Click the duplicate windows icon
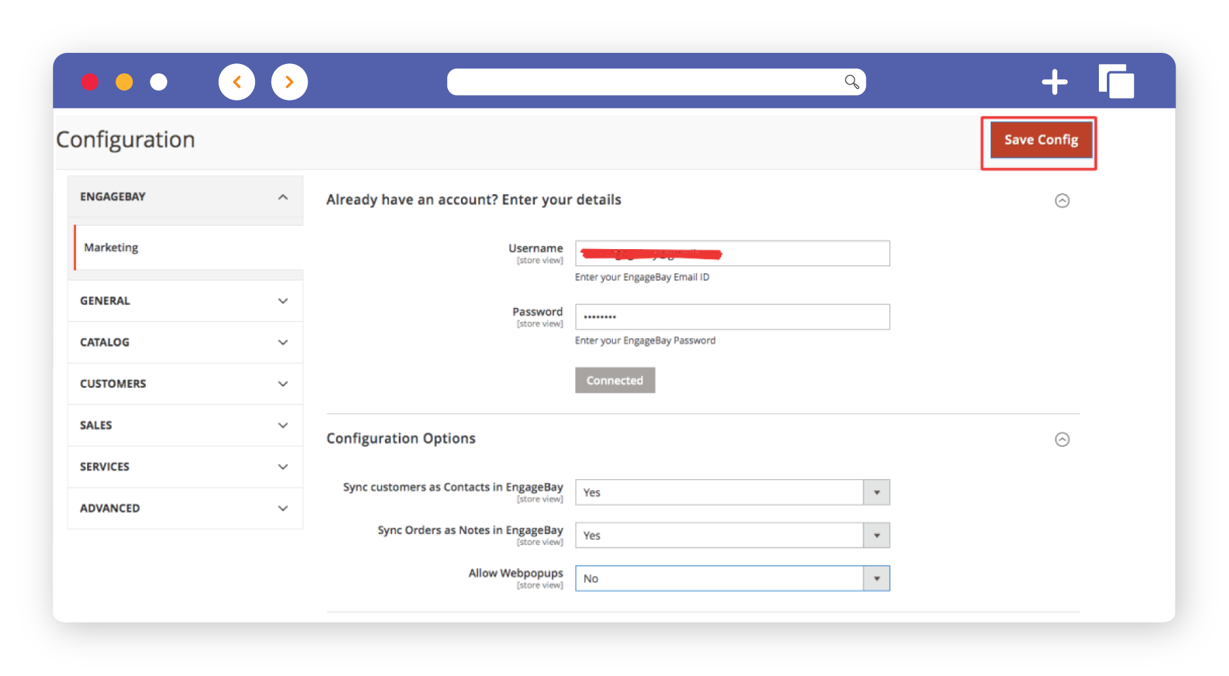Viewport: 1229px width, 676px height. coord(1116,82)
